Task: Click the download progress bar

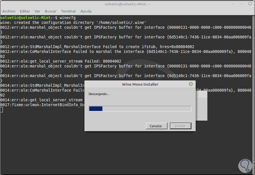Action: click(x=140, y=109)
